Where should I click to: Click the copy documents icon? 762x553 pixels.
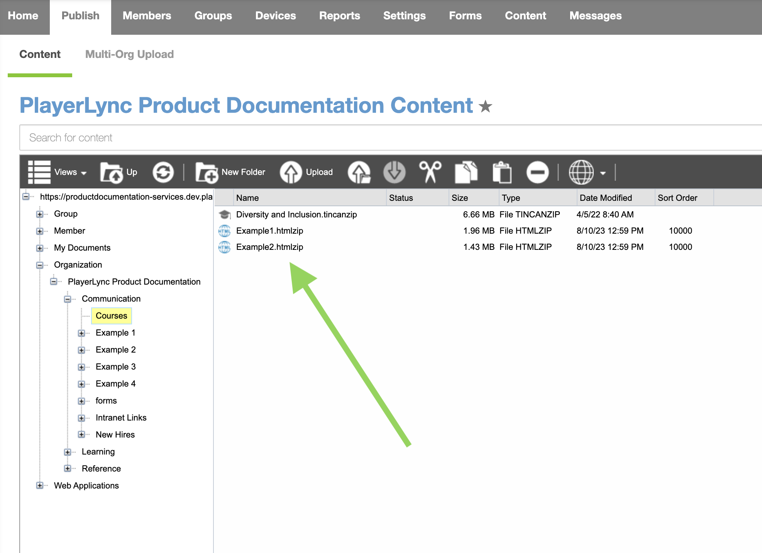[466, 172]
